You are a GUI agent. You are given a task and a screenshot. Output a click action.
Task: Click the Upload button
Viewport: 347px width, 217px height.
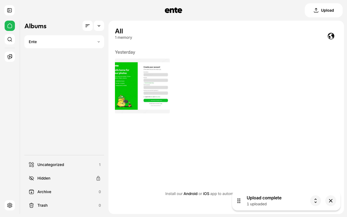(x=324, y=10)
